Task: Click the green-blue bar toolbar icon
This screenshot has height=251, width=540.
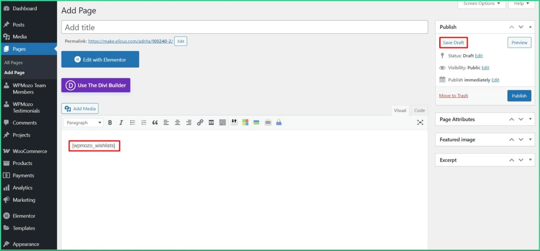Action: [x=256, y=122]
